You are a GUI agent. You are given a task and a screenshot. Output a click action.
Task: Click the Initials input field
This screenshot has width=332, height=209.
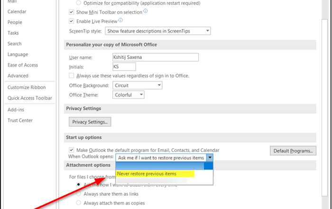(124, 67)
